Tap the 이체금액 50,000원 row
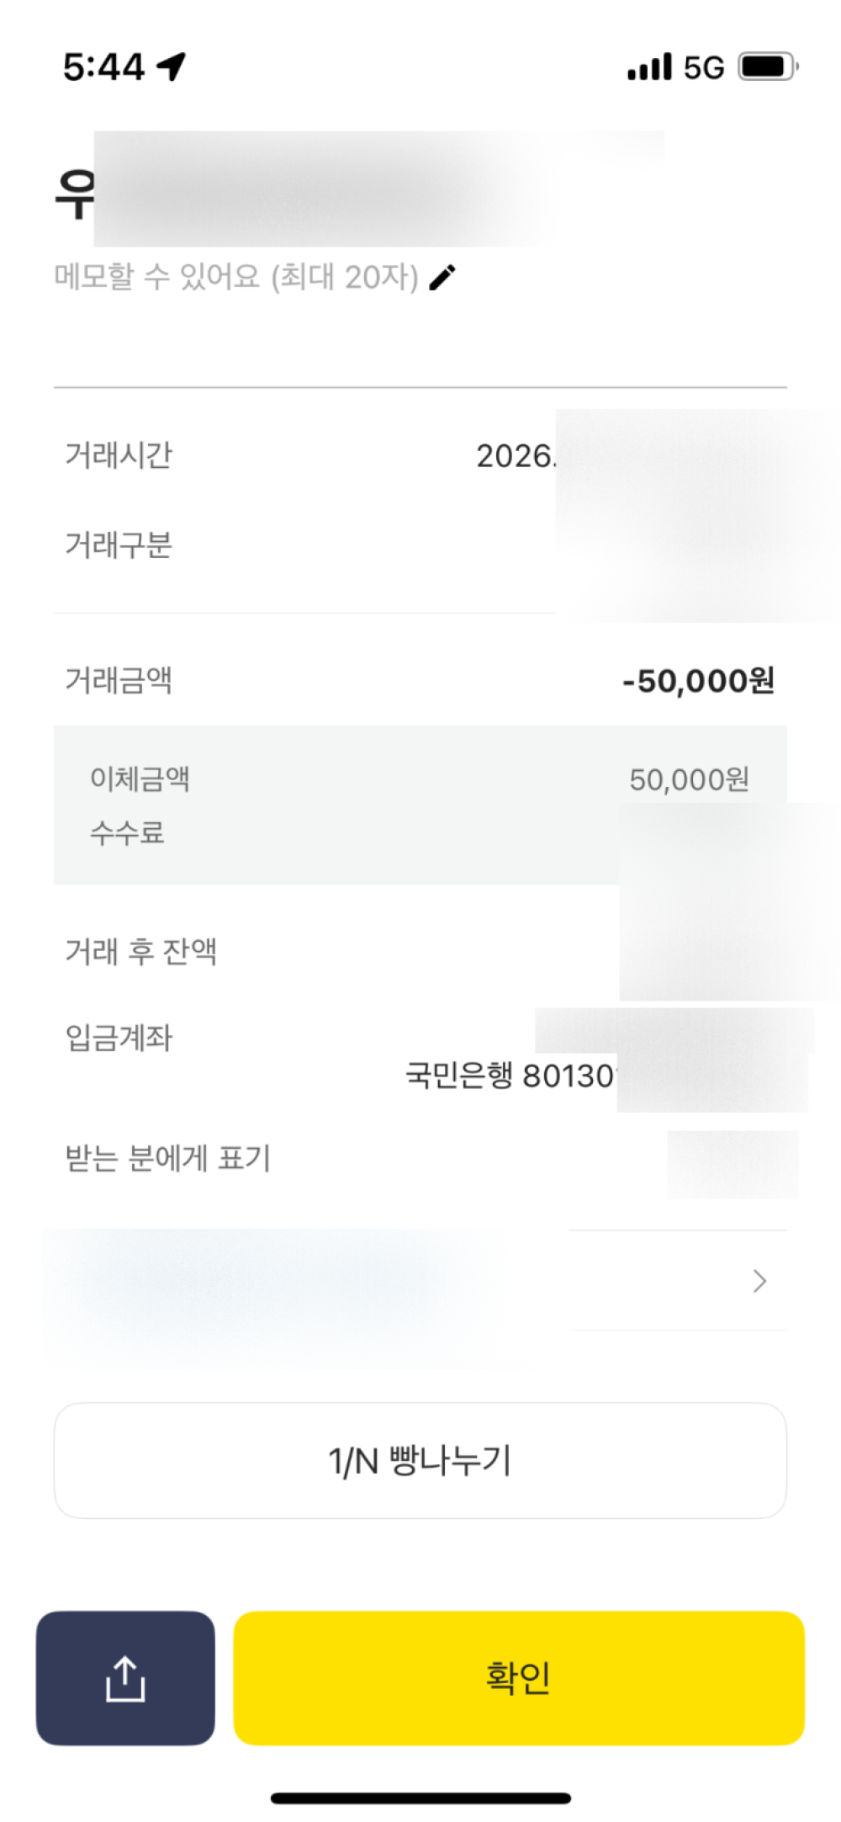Image resolution: width=841 pixels, height=1822 pixels. point(420,779)
